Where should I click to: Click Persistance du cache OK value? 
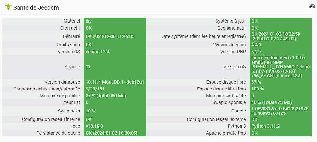pos(112,133)
